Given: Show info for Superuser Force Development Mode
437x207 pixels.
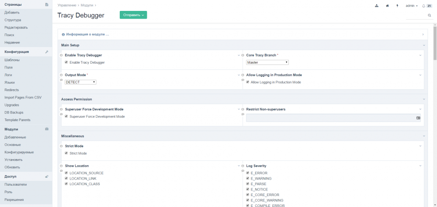Looking at the screenshot, I should pyautogui.click(x=61, y=109).
